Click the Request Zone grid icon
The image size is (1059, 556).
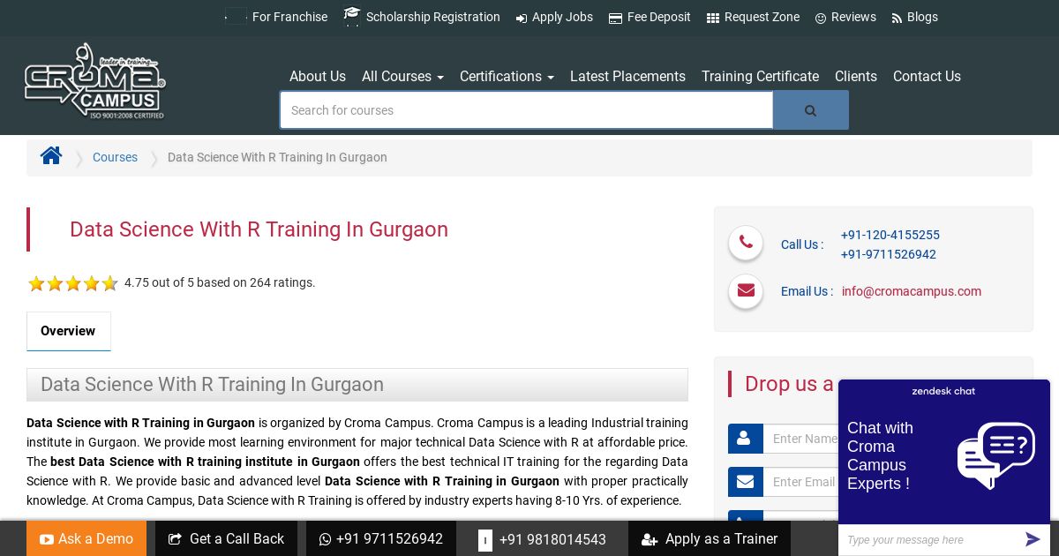[x=713, y=18]
